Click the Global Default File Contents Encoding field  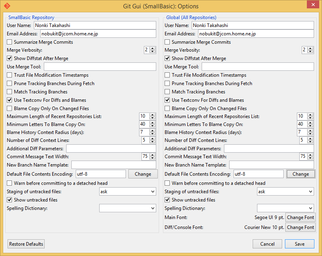coord(259,174)
